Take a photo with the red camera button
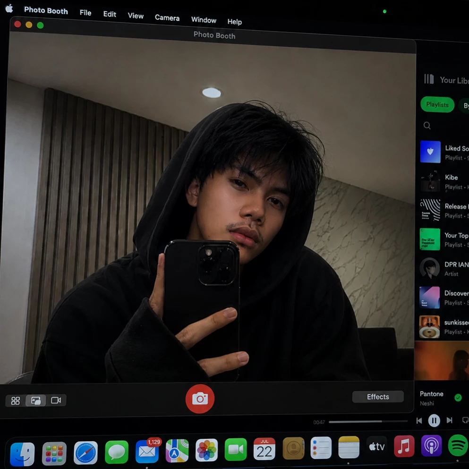469x469 pixels. [x=200, y=399]
